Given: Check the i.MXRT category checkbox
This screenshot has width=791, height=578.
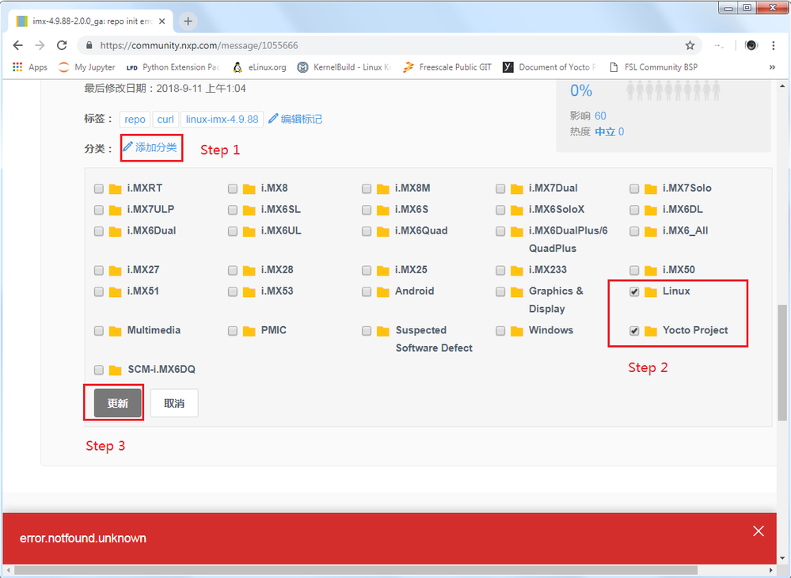Looking at the screenshot, I should 98,188.
